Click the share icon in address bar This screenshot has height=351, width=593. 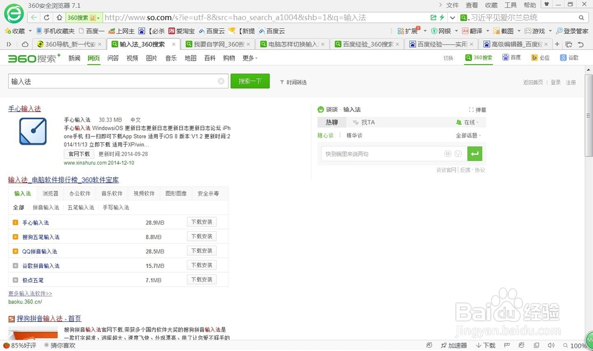[x=433, y=17]
